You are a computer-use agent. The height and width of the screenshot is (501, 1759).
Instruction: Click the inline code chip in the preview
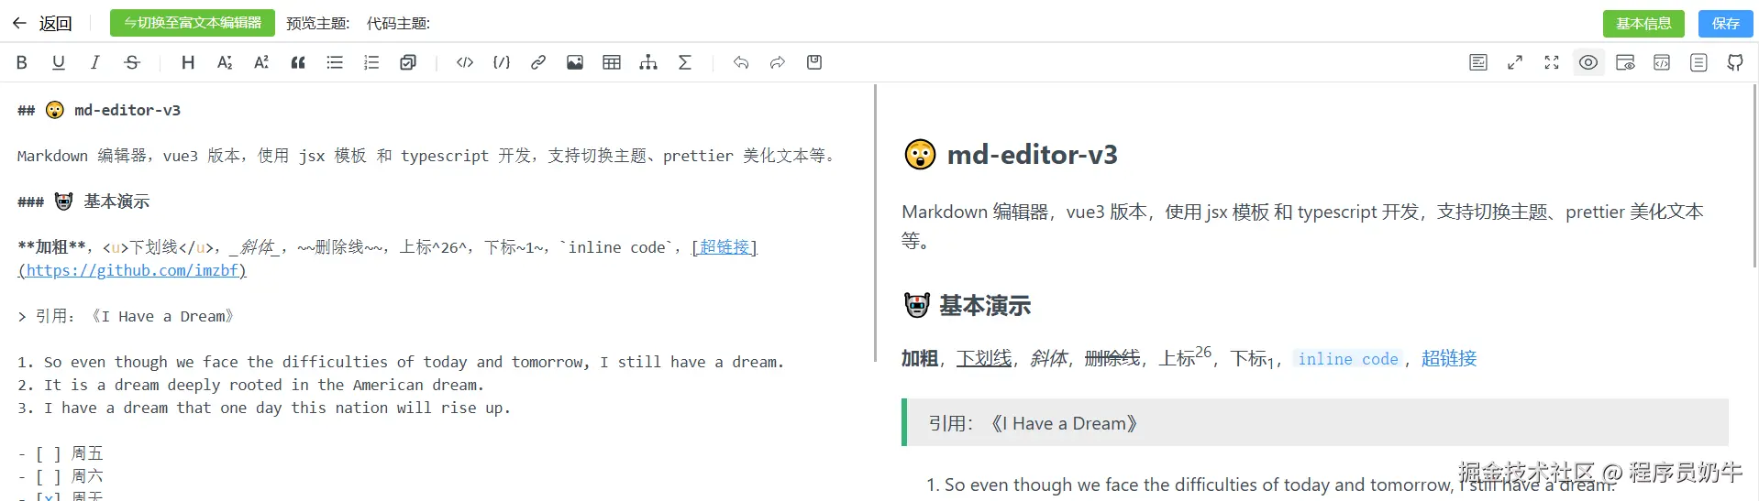point(1348,359)
